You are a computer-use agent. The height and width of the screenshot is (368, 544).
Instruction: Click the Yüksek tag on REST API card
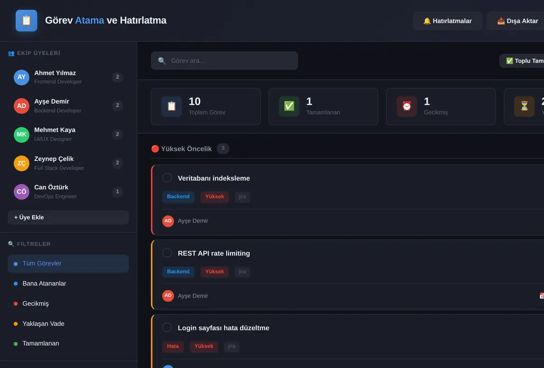[214, 272]
